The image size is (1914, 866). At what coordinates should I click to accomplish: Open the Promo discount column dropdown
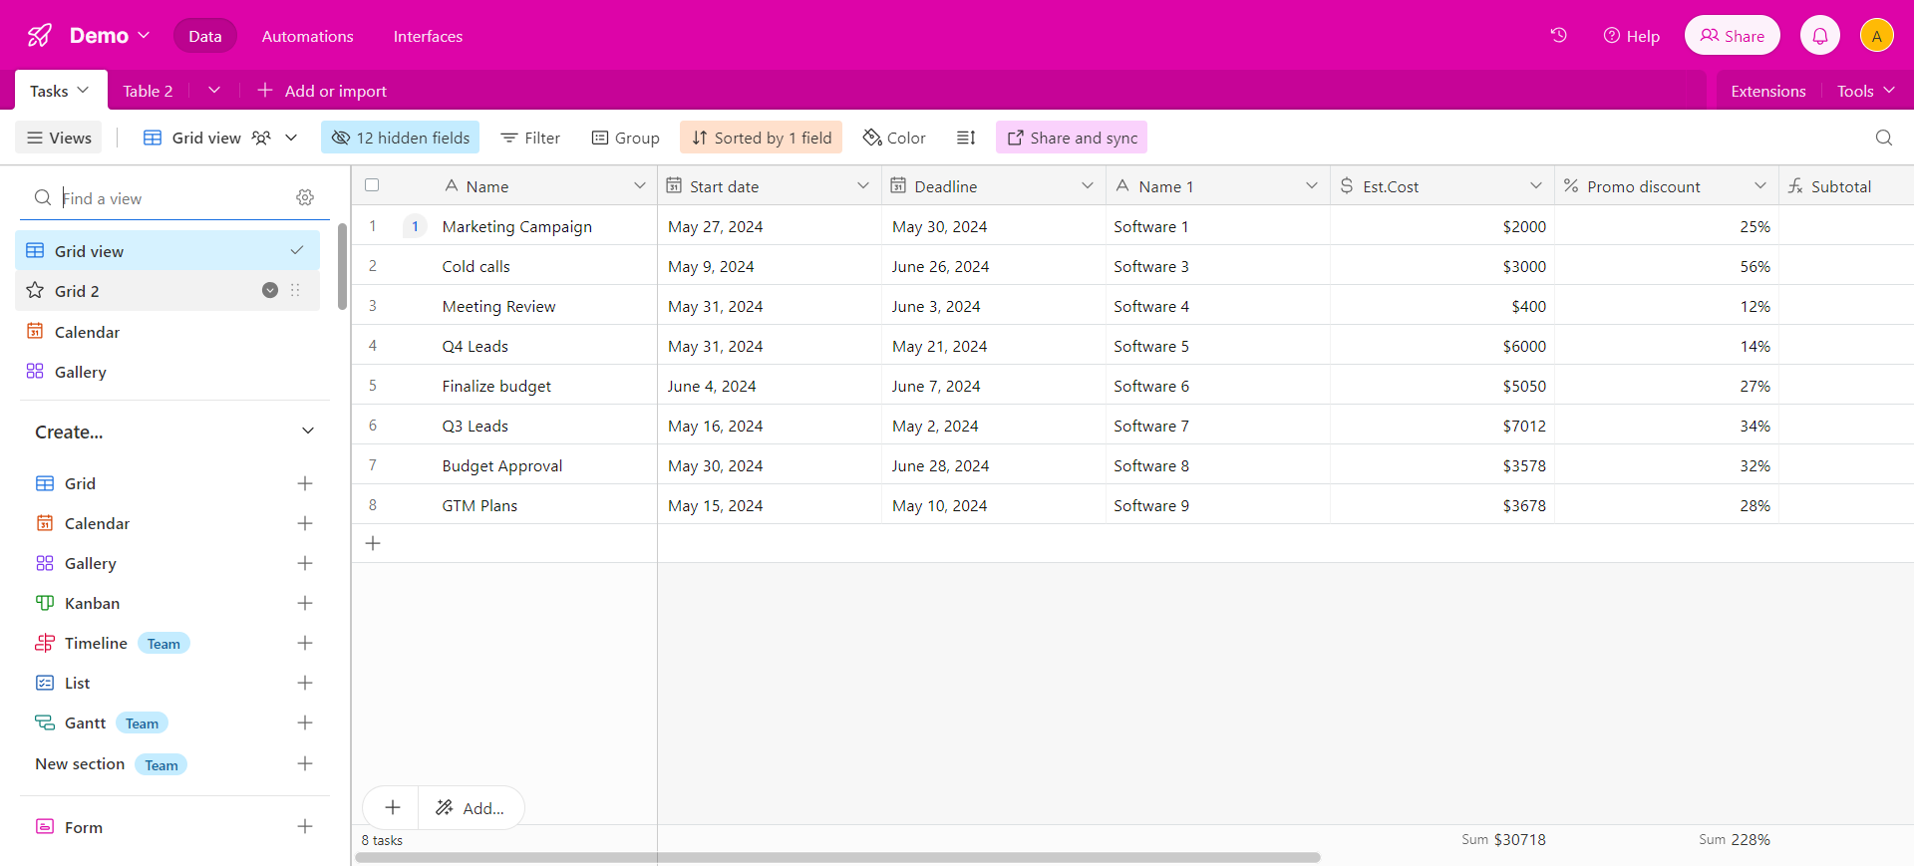[x=1760, y=186]
